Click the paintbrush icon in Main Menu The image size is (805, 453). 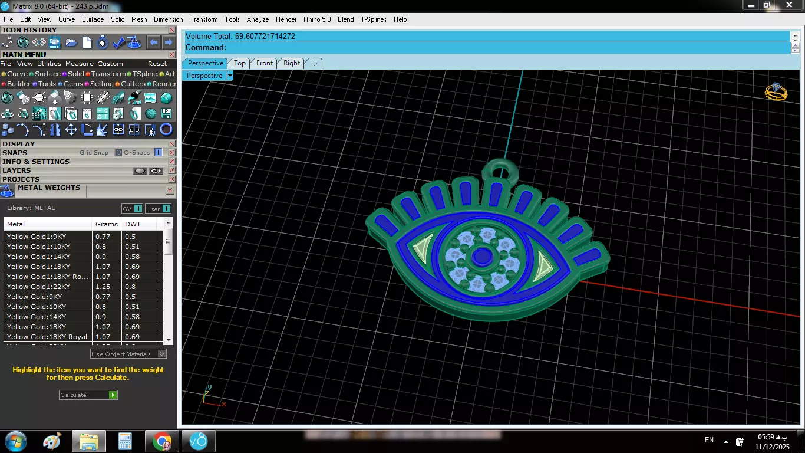135,97
